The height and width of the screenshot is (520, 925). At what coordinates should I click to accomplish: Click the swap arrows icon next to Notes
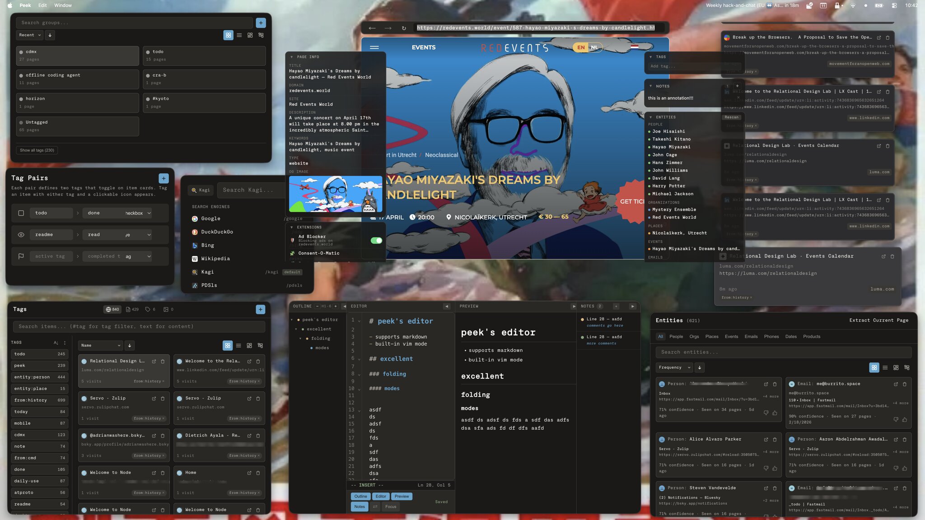(376, 506)
